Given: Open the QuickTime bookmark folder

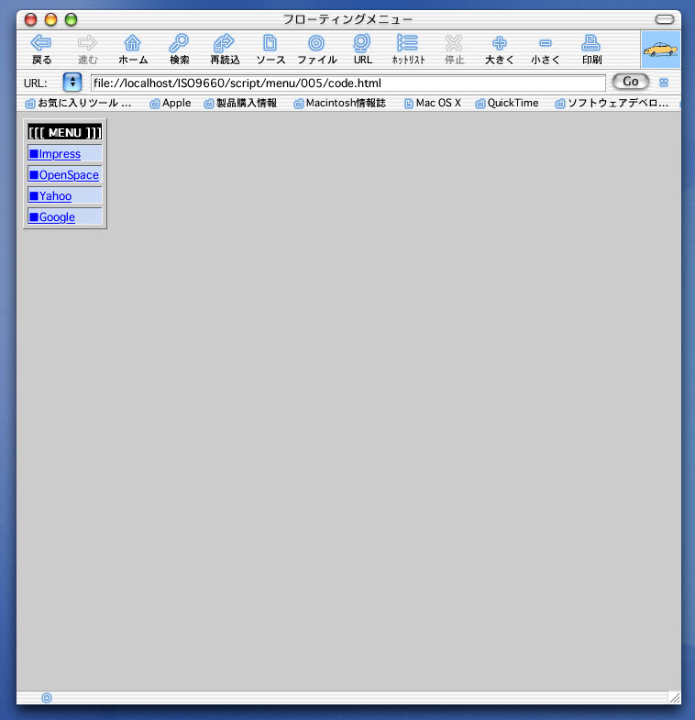Looking at the screenshot, I should coord(507,104).
